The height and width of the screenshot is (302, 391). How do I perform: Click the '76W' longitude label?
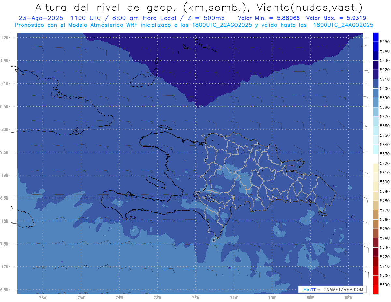tap(43, 297)
